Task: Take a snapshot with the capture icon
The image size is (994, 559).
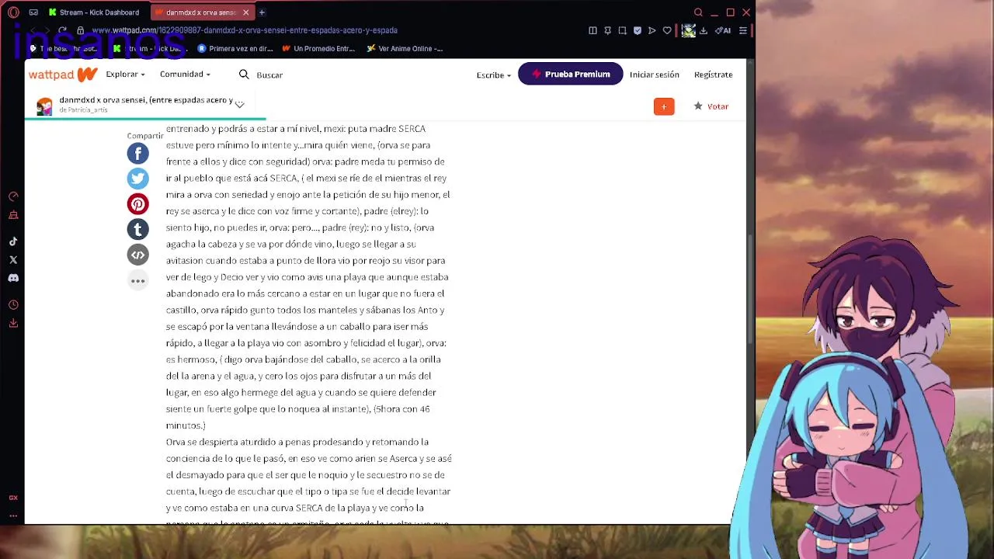Action: (622, 30)
